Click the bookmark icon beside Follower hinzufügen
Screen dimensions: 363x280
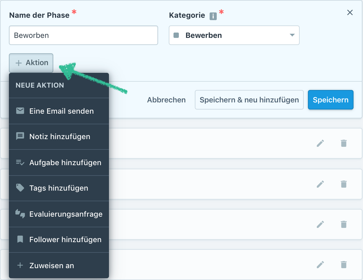[x=20, y=240]
